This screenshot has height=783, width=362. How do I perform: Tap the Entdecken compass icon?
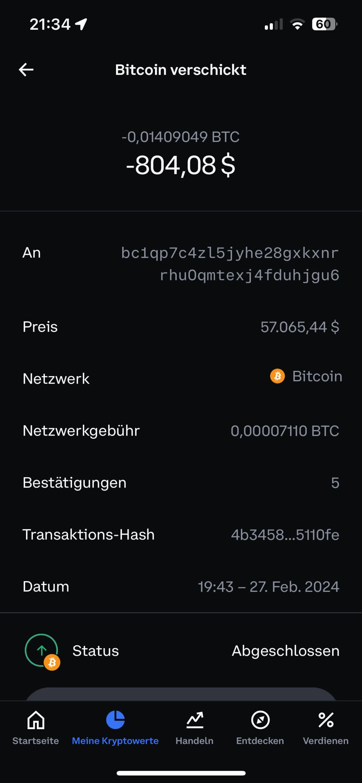tap(260, 720)
